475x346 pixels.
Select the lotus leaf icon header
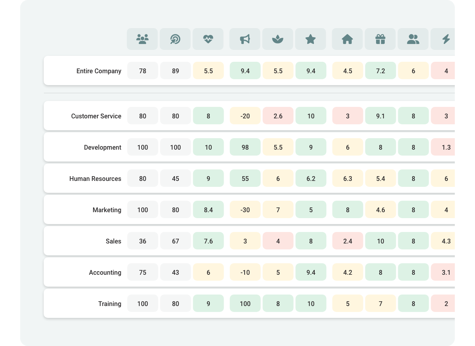pos(278,39)
